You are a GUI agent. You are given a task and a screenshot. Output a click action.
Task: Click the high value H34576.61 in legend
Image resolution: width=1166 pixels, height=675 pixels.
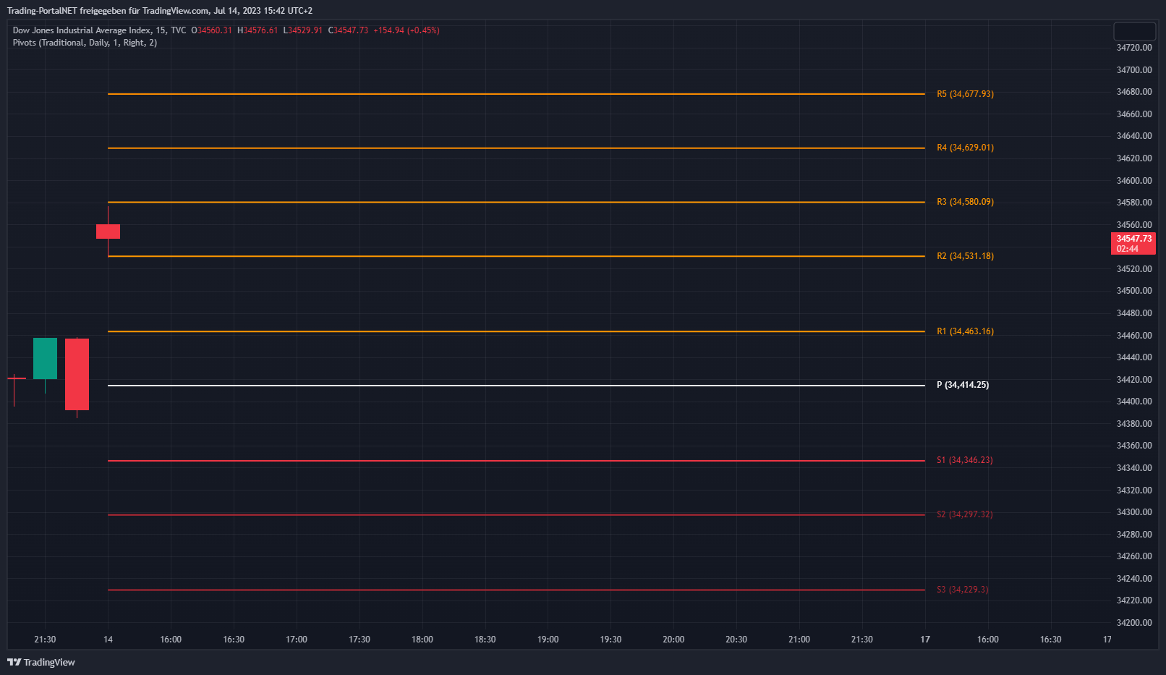pos(258,30)
